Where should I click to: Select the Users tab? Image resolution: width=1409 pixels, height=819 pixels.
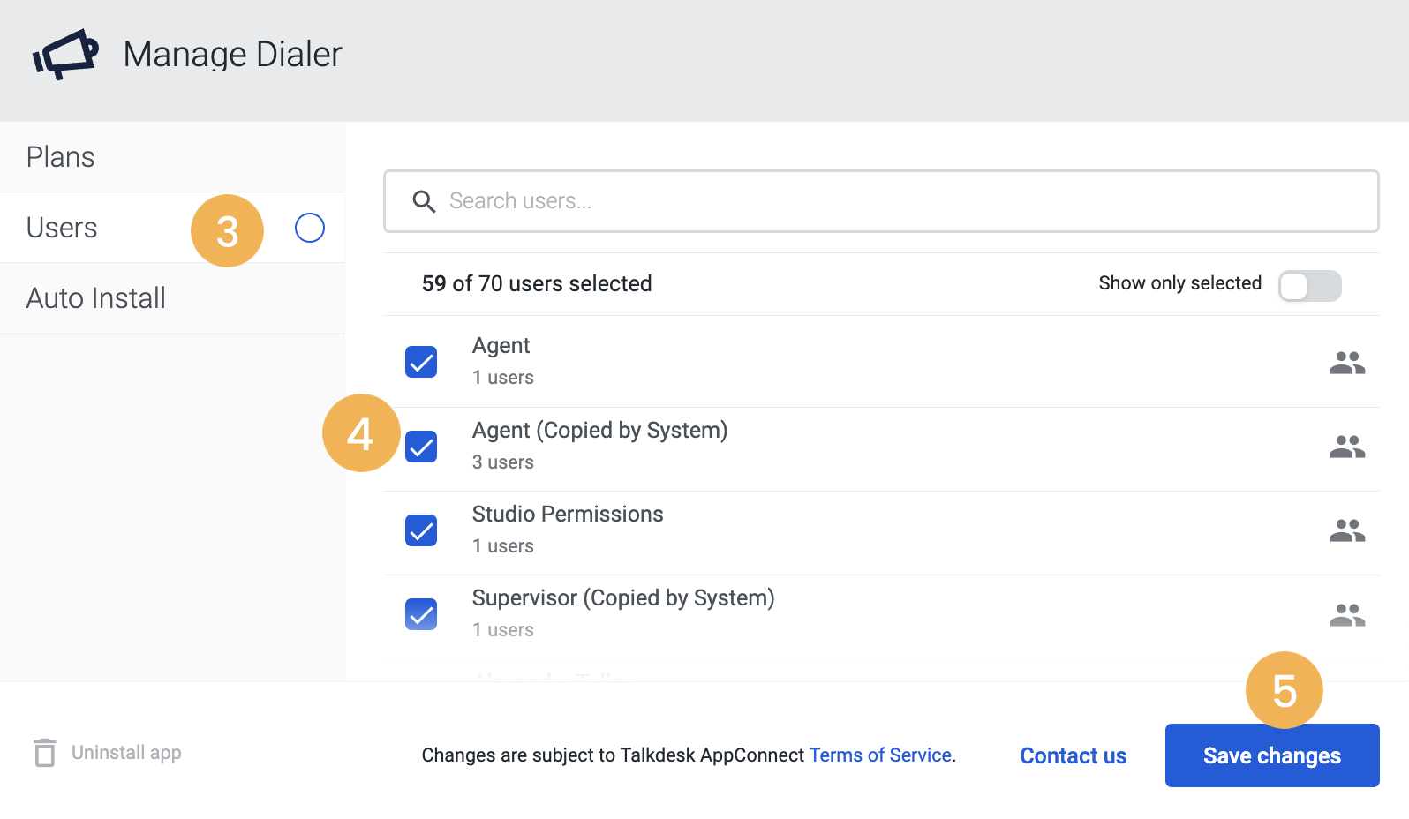172,228
